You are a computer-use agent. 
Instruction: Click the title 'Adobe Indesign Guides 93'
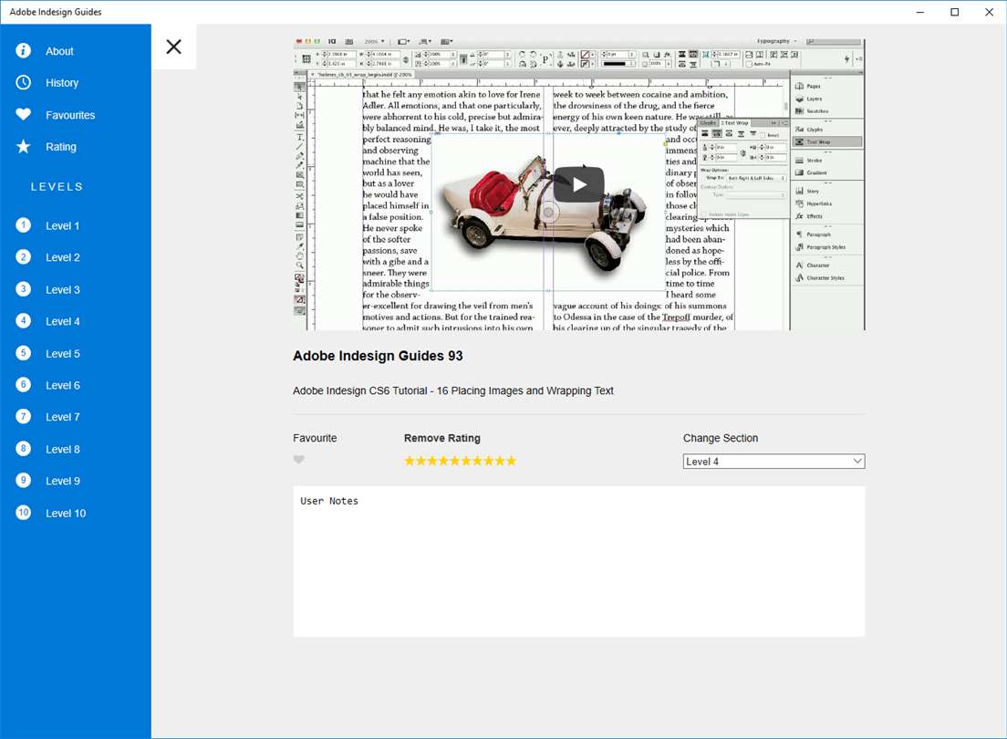(x=378, y=356)
